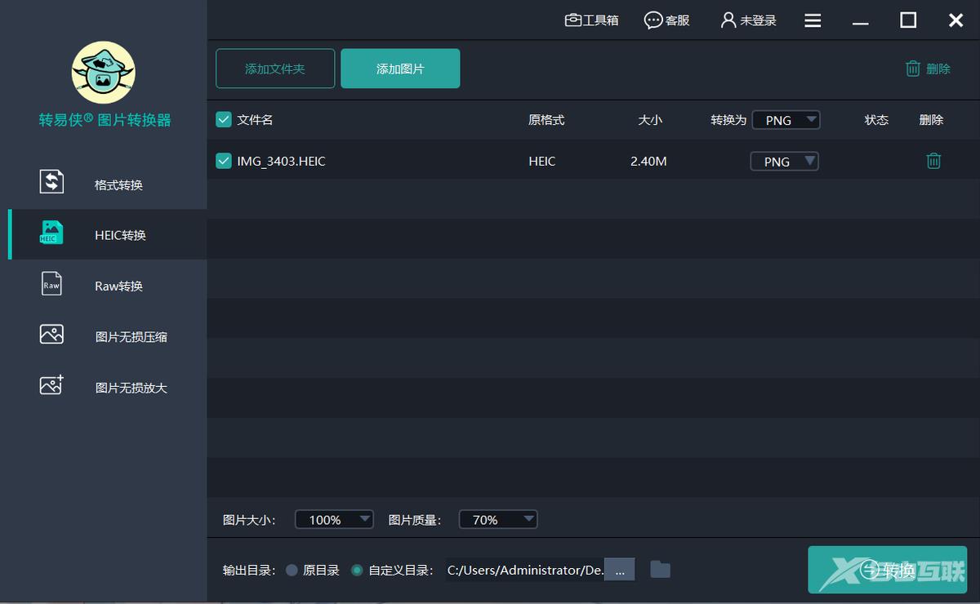Delete IMG_3403.HEIC with trash icon
980x604 pixels.
tap(933, 161)
